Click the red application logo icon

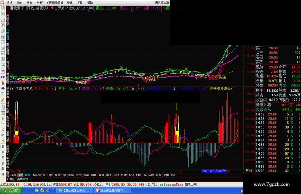(2, 2)
